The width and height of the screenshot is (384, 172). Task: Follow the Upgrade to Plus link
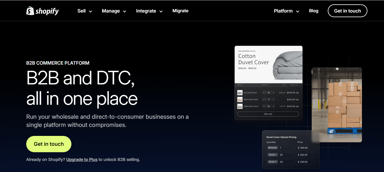point(82,159)
